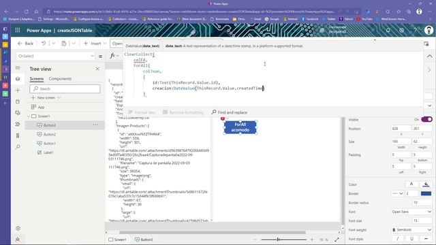Image resolution: width=436 pixels, height=245 pixels.
Task: Click Button3 breadcrumb at bottom
Action: [144, 240]
